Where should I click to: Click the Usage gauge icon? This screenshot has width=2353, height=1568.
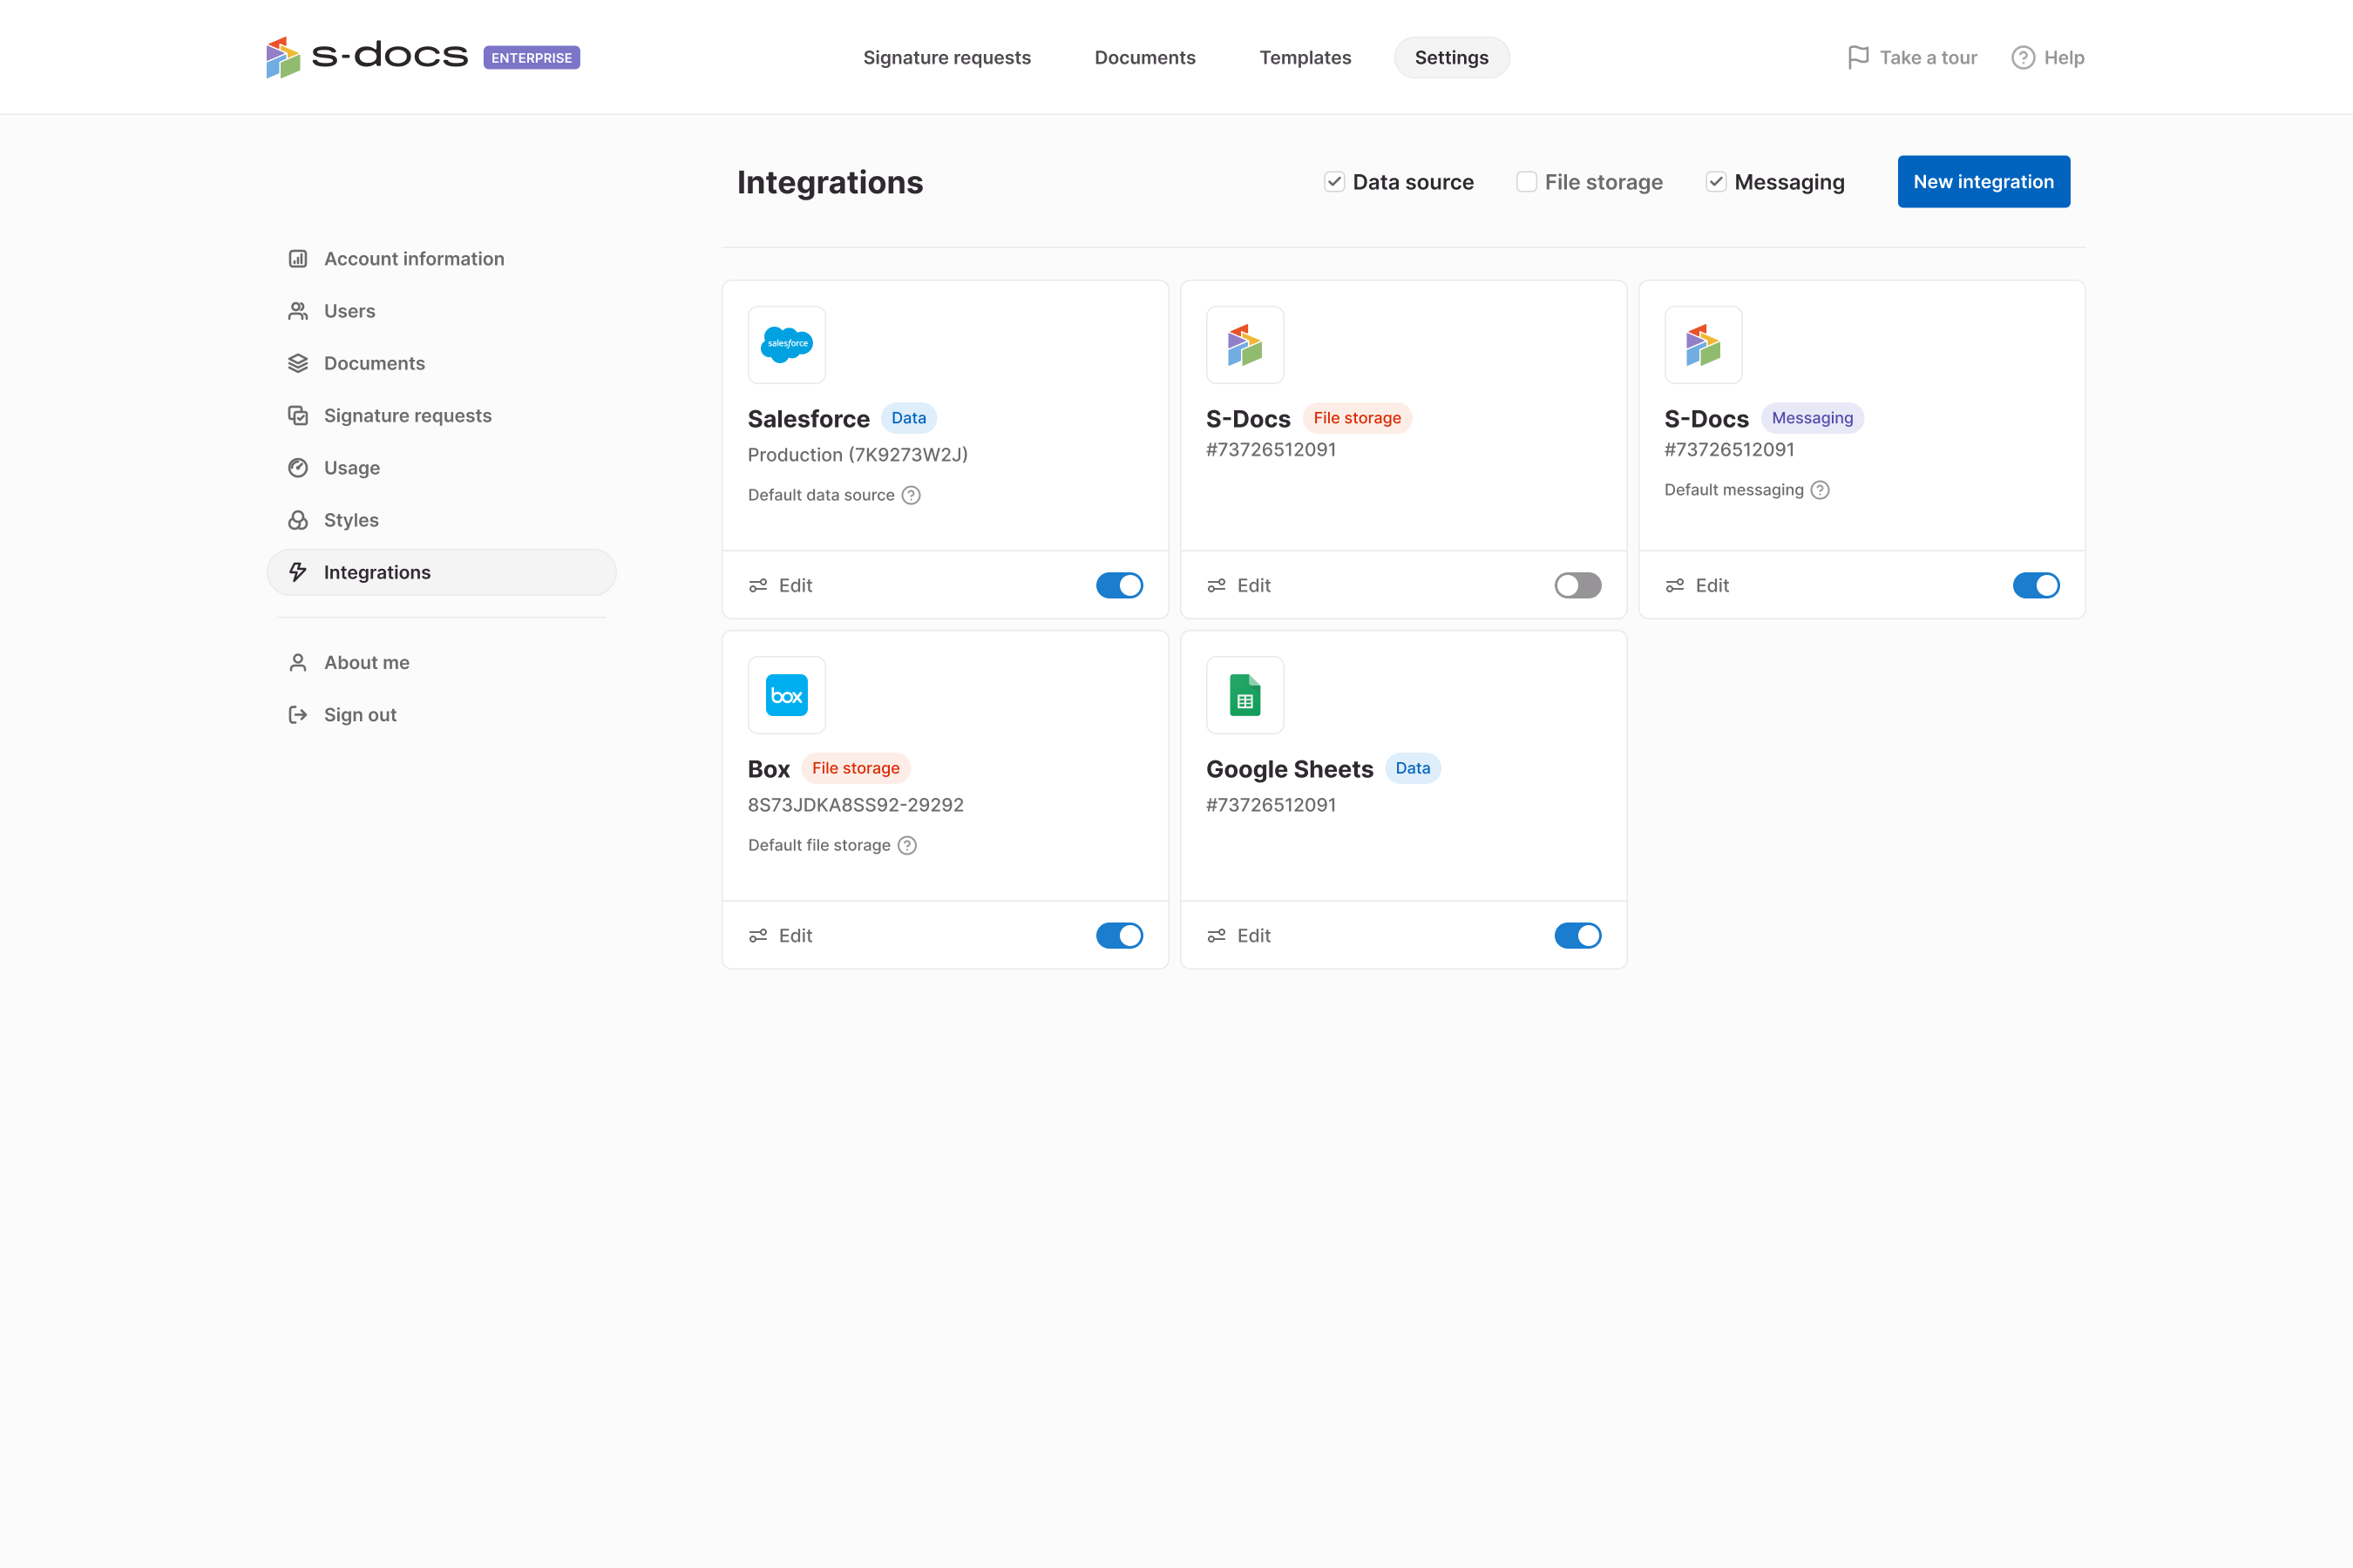pos(298,468)
